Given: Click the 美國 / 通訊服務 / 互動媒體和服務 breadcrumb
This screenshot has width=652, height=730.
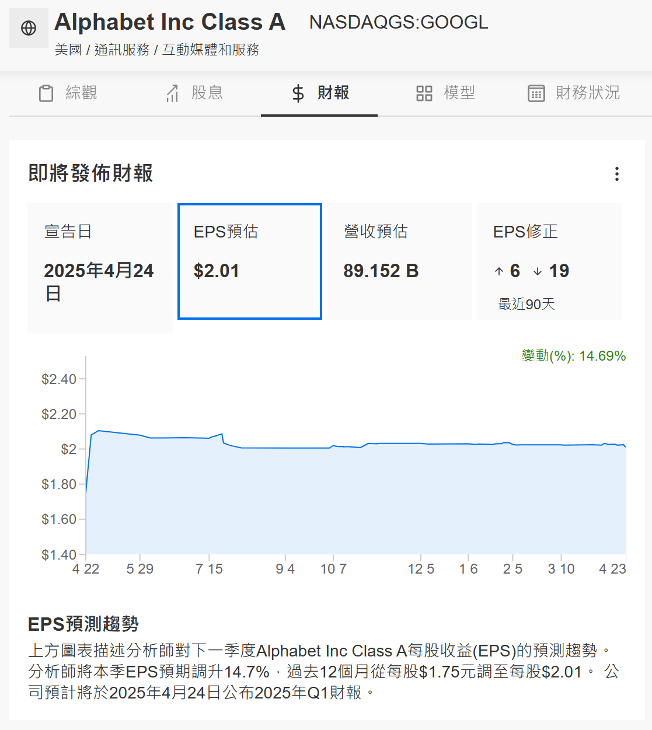Looking at the screenshot, I should [157, 50].
